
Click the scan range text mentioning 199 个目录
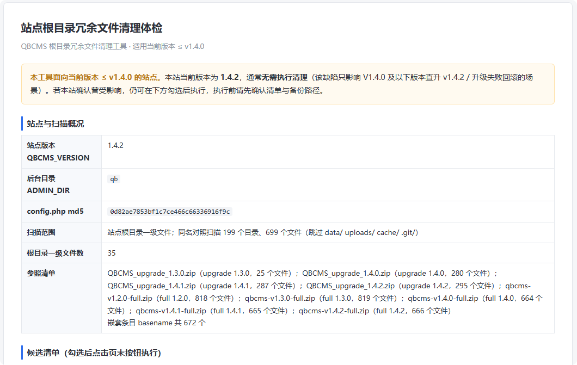point(263,232)
